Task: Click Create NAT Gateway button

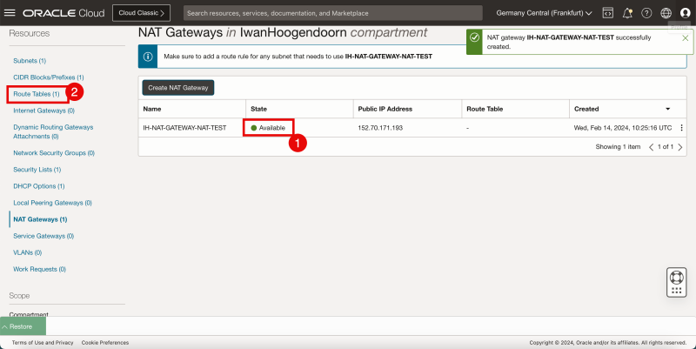Action: (178, 88)
